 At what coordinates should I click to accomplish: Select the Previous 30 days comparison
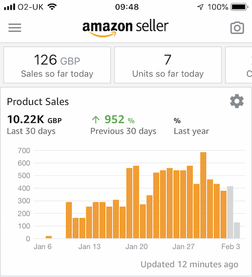(123, 124)
